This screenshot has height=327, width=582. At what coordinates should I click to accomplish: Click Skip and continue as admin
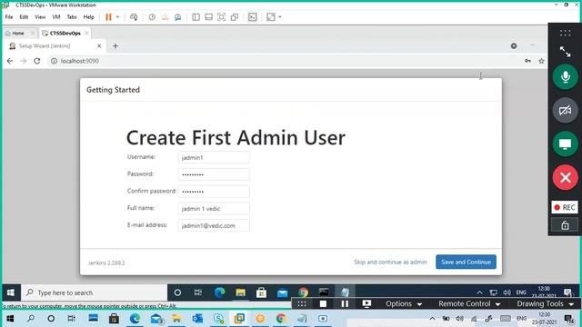point(390,262)
